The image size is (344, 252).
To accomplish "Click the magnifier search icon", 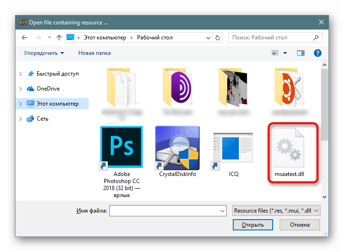I will coord(316,38).
